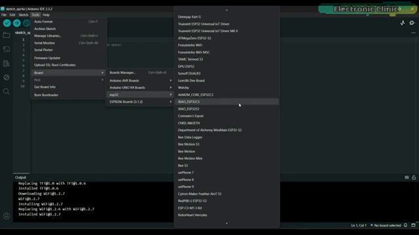Viewport: 419px width, 235px height.
Task: Click the three-dots tab options icon
Action: pyautogui.click(x=413, y=33)
